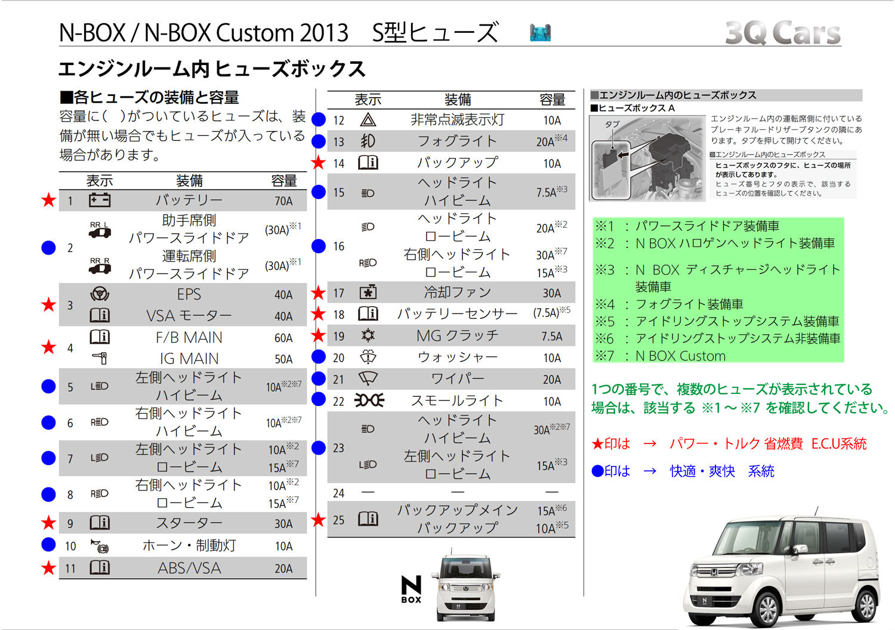Click the バッテリーセンサー label

pos(458,314)
